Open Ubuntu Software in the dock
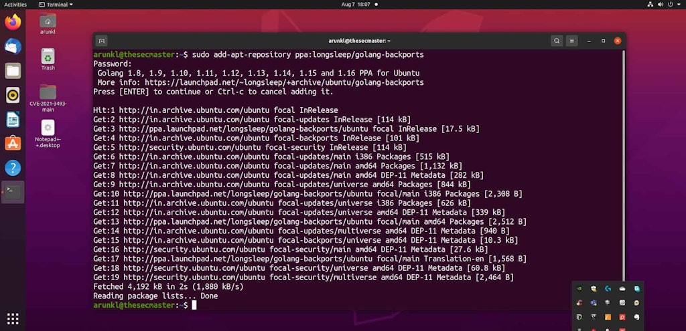This screenshot has height=331, width=686. 13,144
